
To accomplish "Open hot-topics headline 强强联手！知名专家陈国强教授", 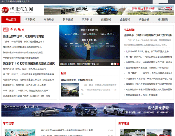I will (29, 64).
